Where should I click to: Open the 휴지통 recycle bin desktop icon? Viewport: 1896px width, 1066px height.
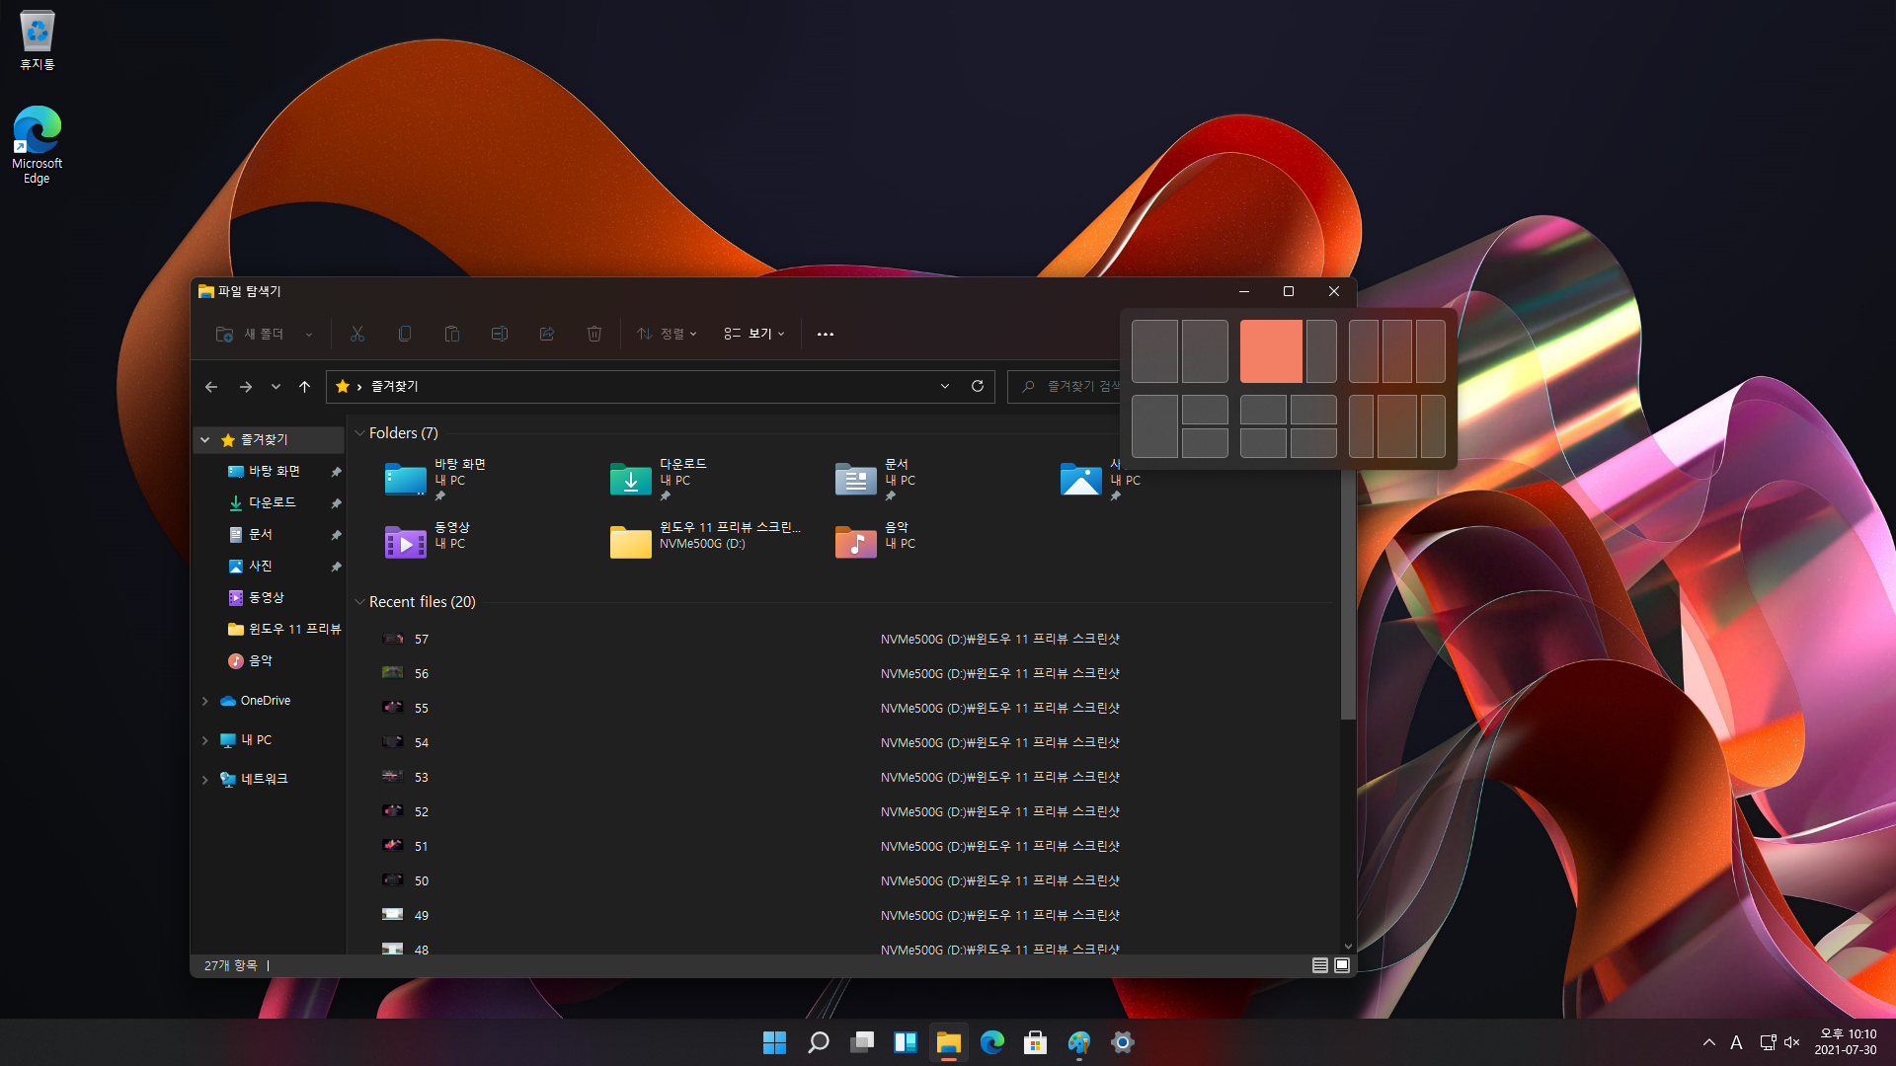coord(38,40)
